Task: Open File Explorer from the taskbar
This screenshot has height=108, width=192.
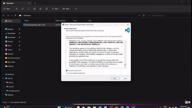Action: (x=89, y=107)
